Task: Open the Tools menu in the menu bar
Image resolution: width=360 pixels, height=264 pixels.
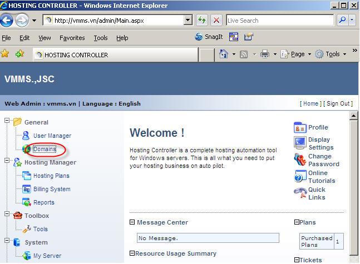Action: (101, 38)
